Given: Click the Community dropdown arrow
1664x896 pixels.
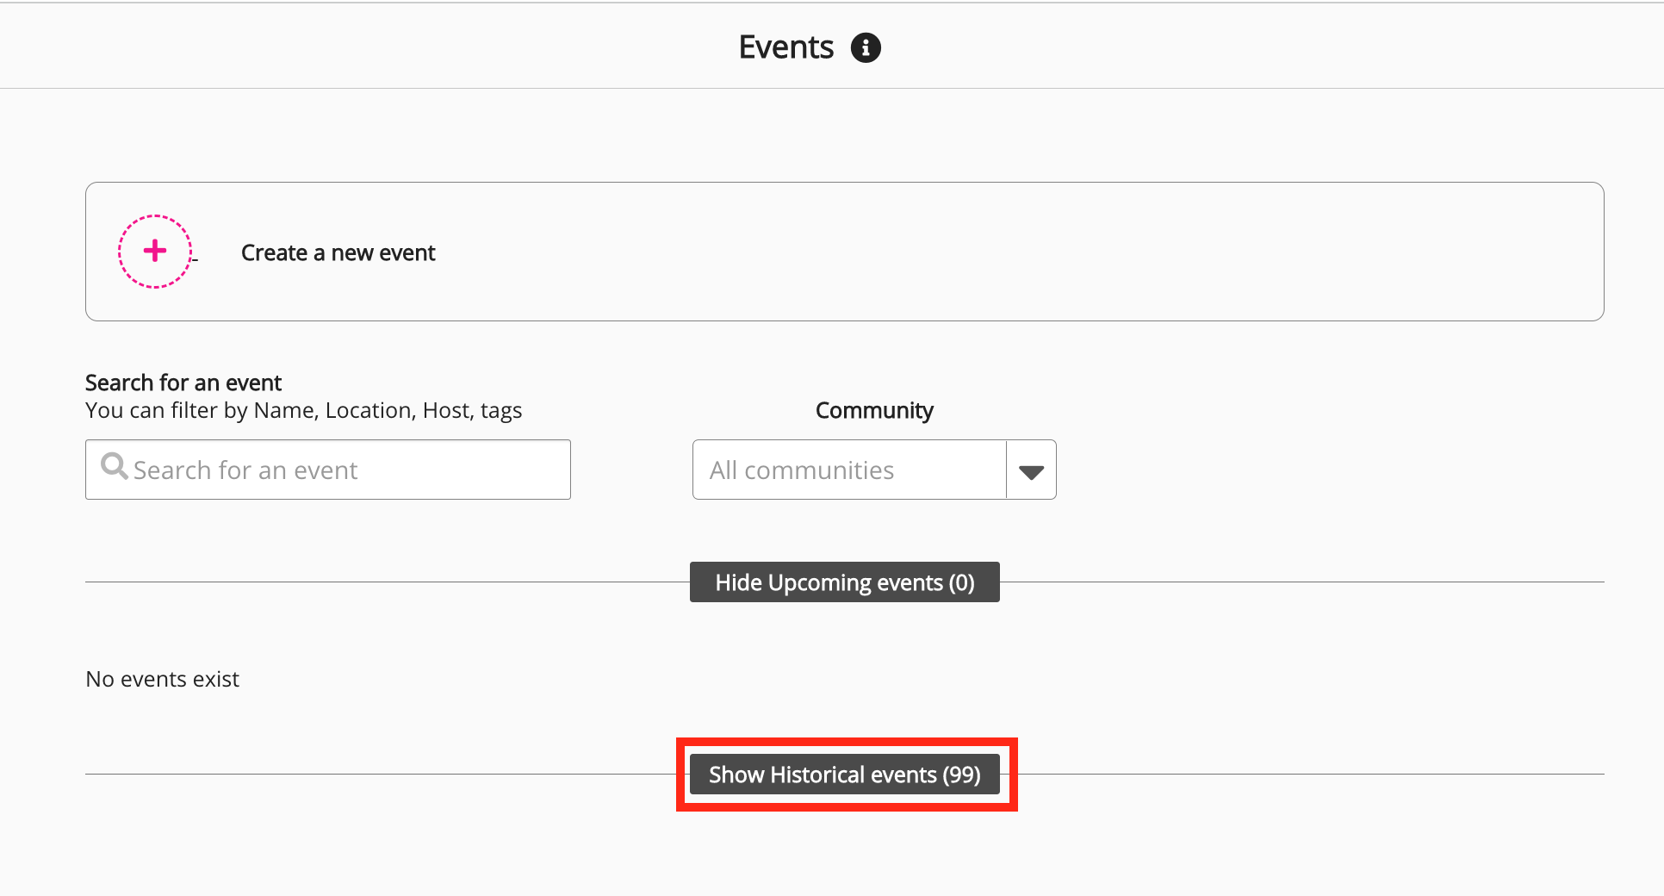Looking at the screenshot, I should [1031, 470].
